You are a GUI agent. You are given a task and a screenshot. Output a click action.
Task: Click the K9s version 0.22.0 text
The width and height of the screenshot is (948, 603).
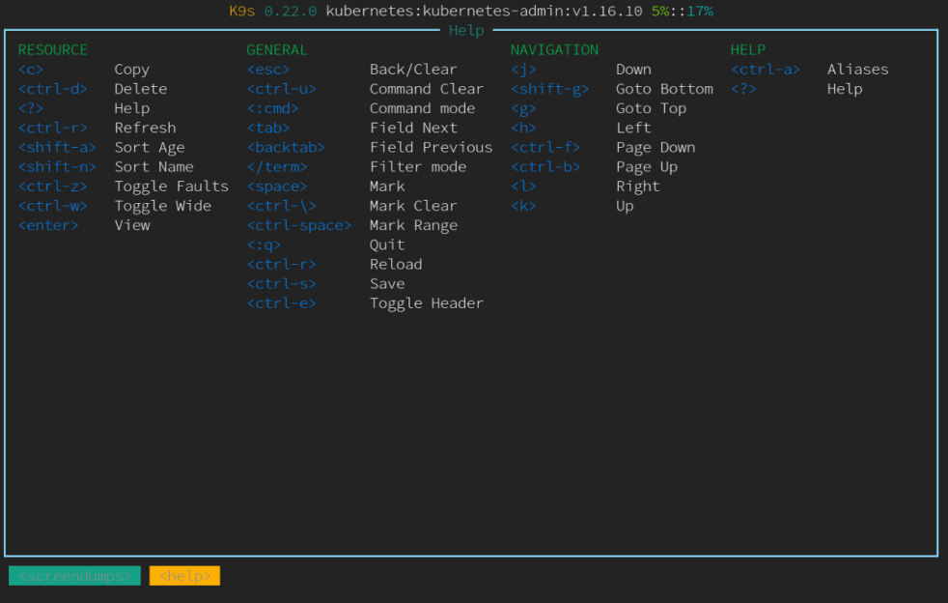pos(291,12)
